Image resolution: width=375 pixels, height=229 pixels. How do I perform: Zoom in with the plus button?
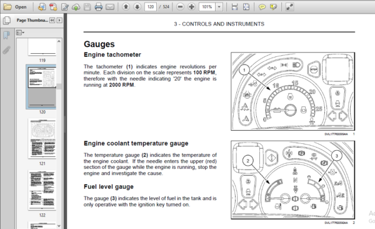coord(191,7)
